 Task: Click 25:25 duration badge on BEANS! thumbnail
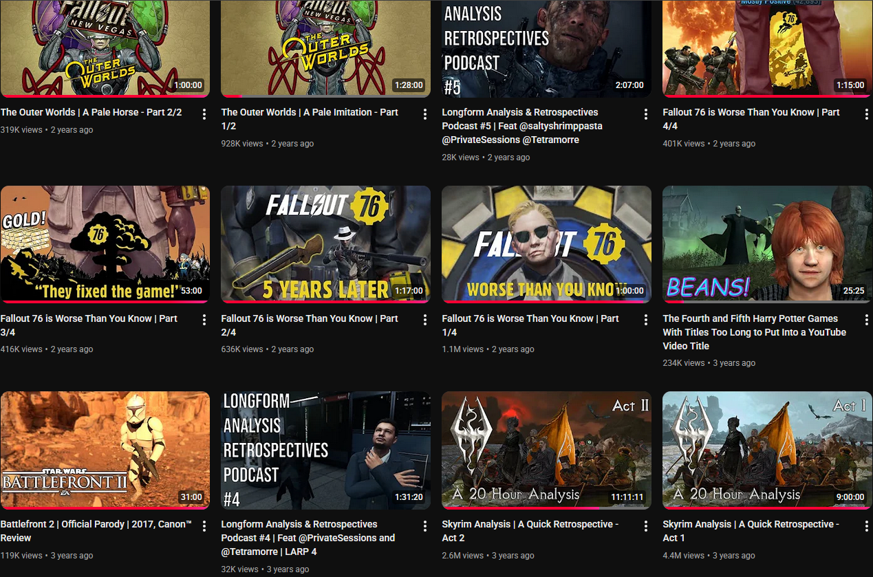[854, 291]
